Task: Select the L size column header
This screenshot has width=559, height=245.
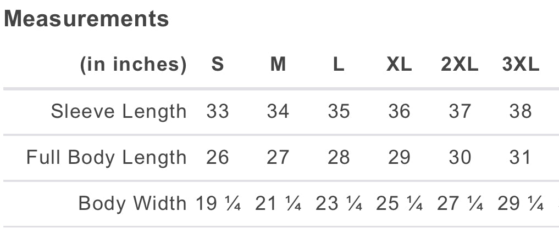Action: pyautogui.click(x=339, y=65)
